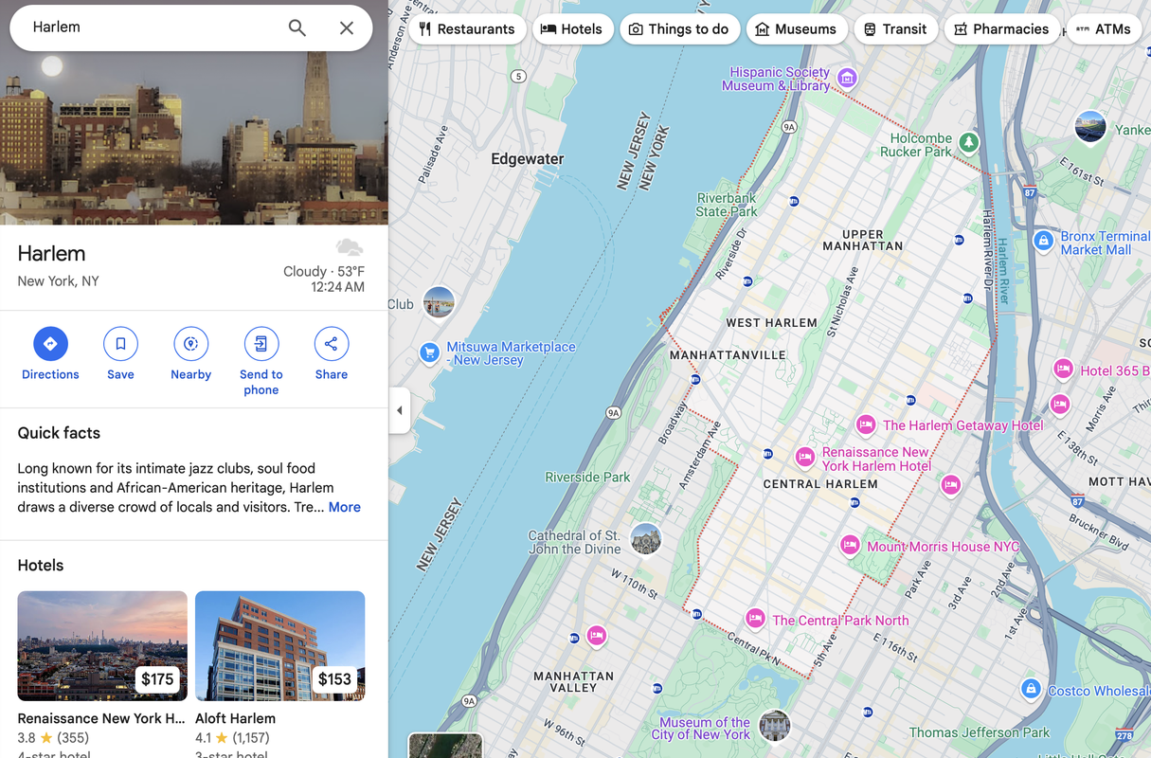Click Aloft Harlem hotel name

[235, 718]
